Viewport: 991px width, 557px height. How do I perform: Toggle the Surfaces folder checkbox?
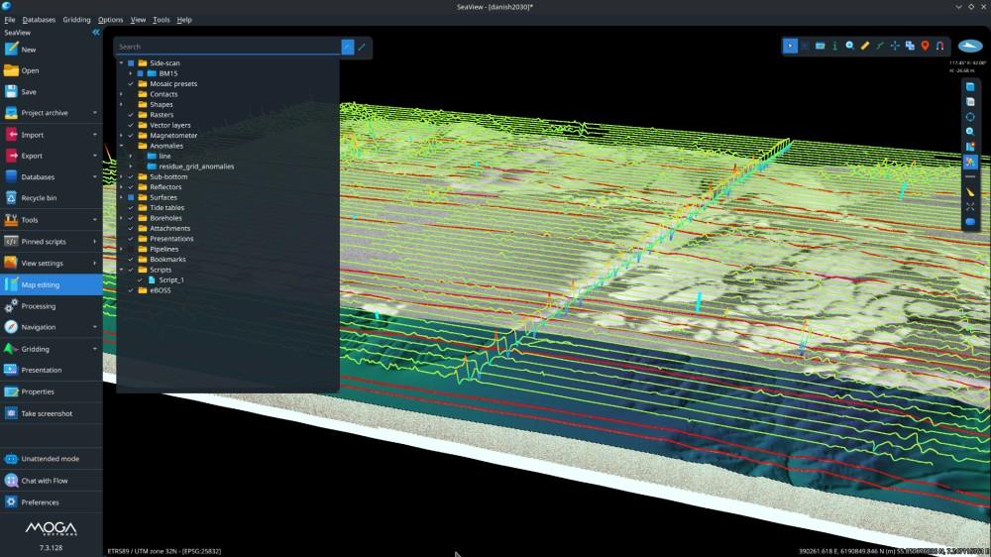click(131, 197)
